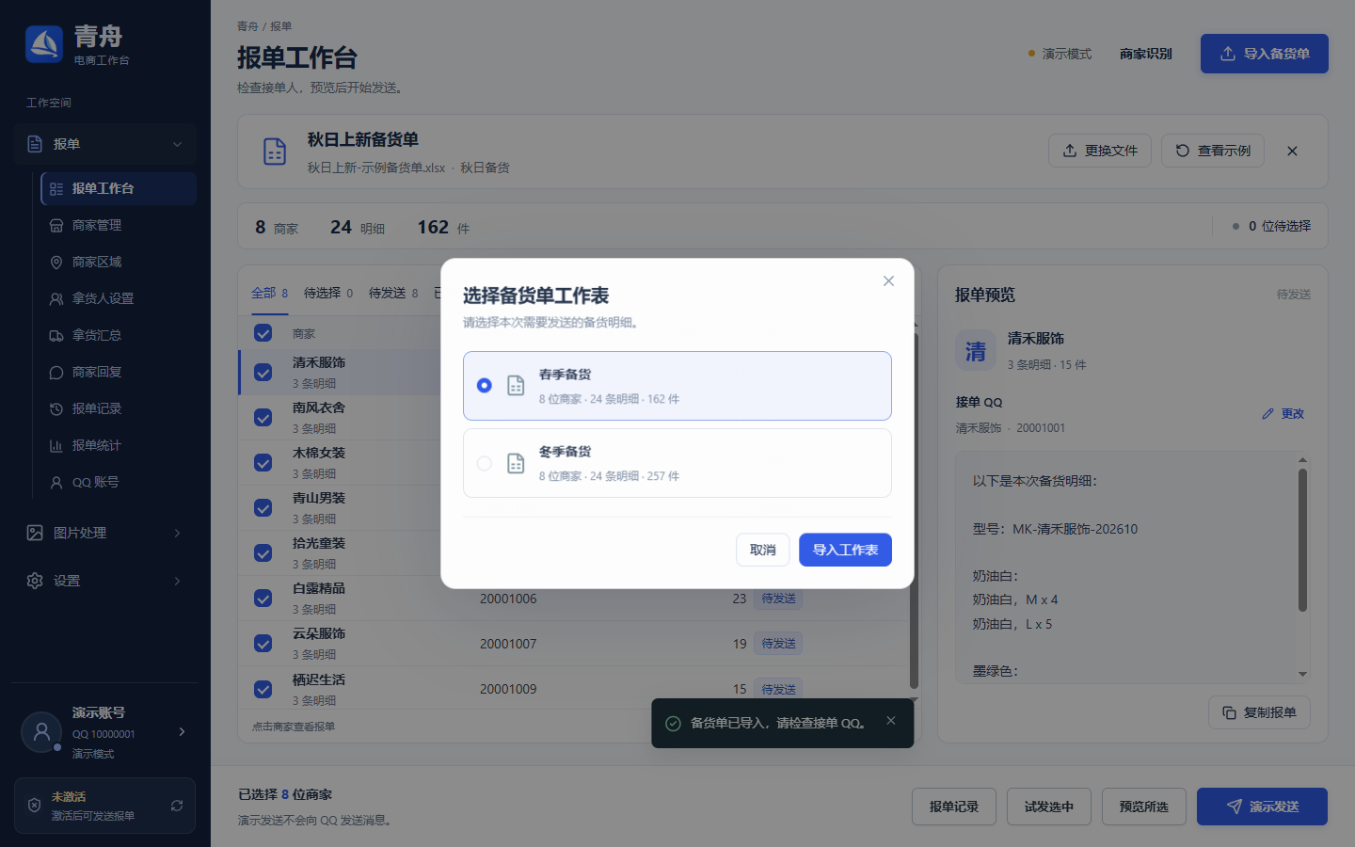Select the 冬季备货 radio option
Image resolution: width=1355 pixels, height=847 pixels.
485,463
